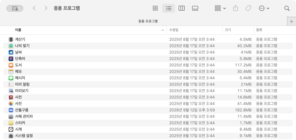The height and width of the screenshot is (140, 296).
Task: Click the 41.4MB size value
Action: coord(244,104)
